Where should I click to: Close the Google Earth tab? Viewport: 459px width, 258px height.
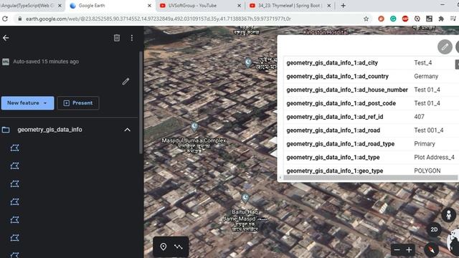tap(149, 6)
